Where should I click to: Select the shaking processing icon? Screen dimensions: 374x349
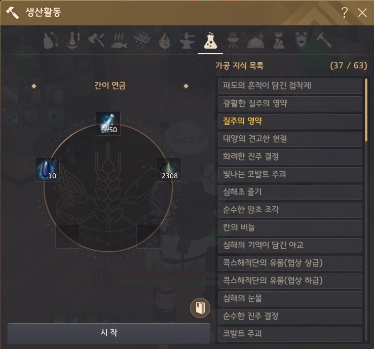pyautogui.click(x=51, y=41)
